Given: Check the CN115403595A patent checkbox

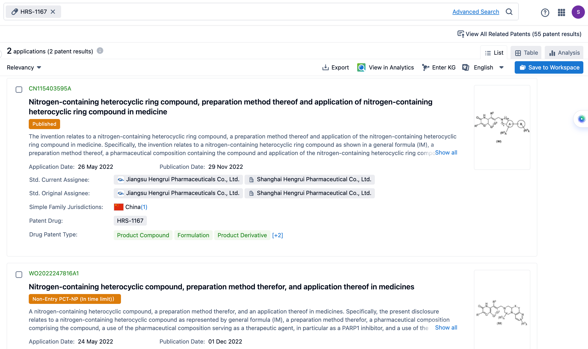Looking at the screenshot, I should [19, 90].
